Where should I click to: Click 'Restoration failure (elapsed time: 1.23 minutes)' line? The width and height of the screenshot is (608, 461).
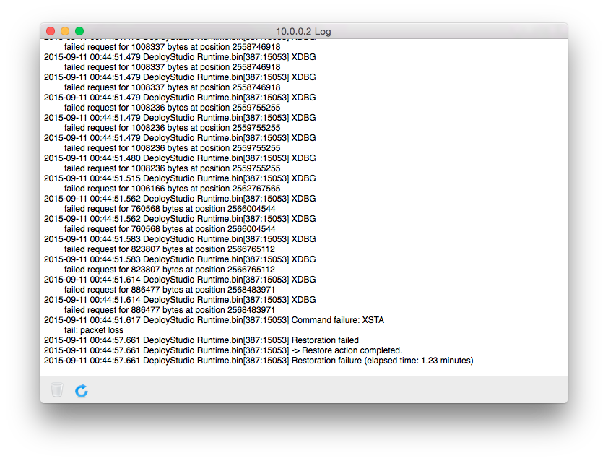[259, 361]
